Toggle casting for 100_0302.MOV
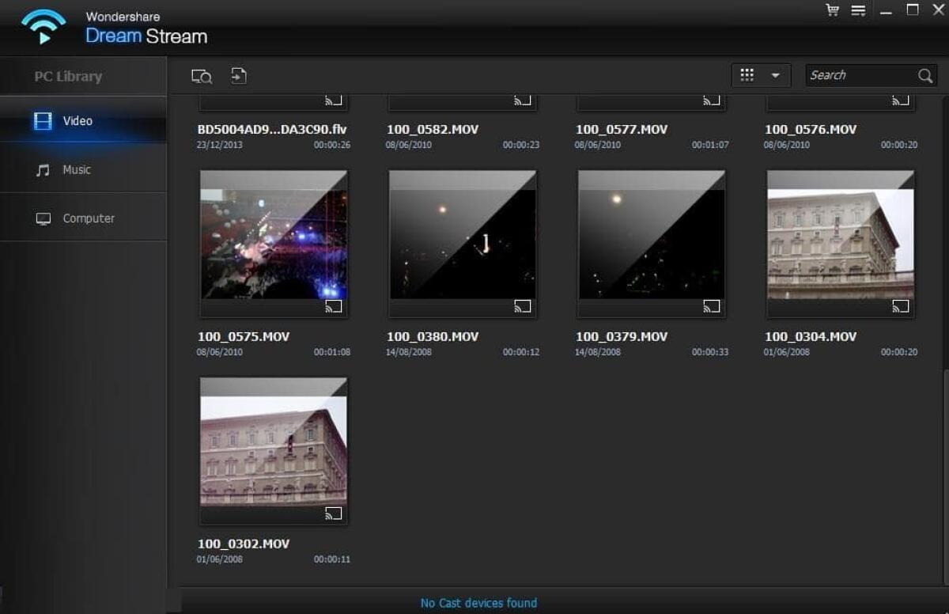This screenshot has width=949, height=614. [x=334, y=514]
